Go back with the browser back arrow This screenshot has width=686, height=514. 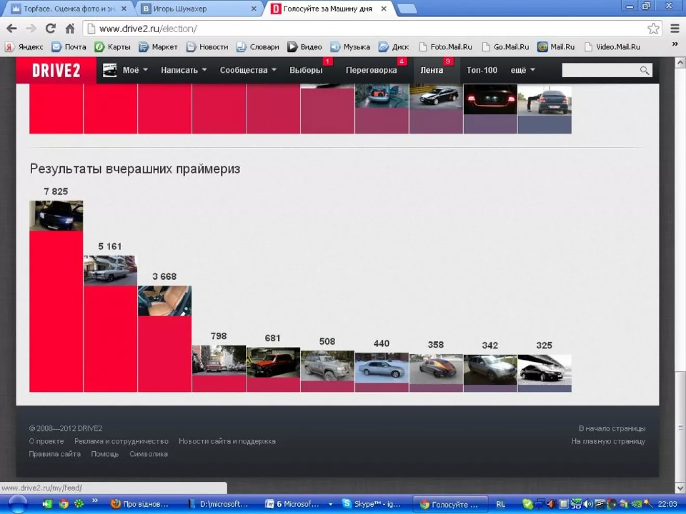point(11,29)
